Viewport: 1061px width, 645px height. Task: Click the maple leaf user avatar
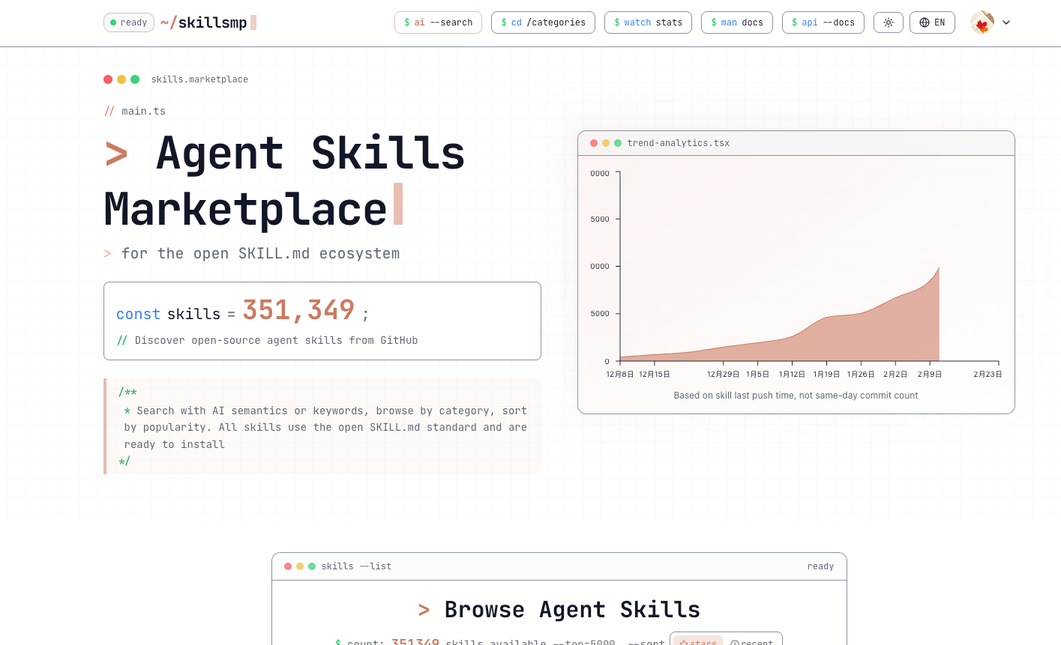982,22
